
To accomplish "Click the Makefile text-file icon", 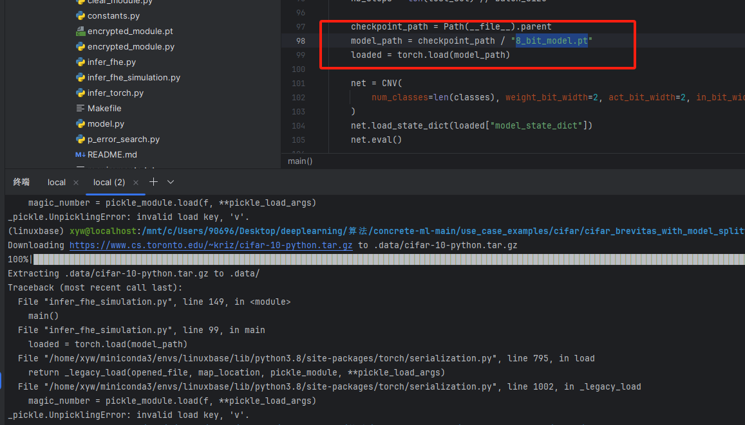I will click(x=80, y=108).
